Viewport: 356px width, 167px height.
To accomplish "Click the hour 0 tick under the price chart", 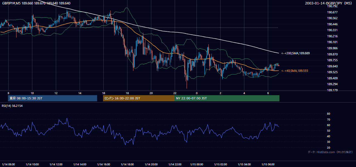I will coord(197,93).
